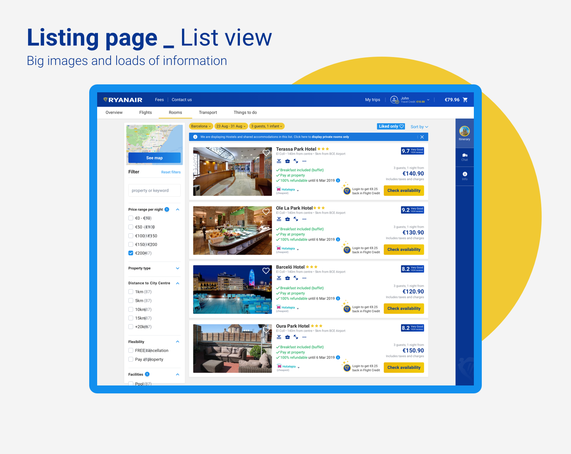Open the Things to do tab

245,113
